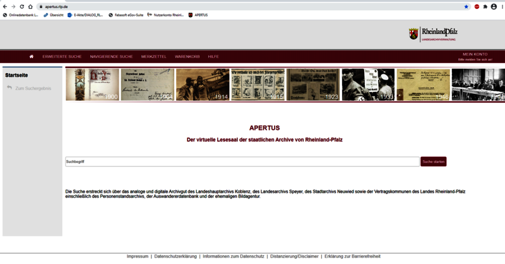The image size is (505, 264).
Task: Click the bookmark star in address bar
Action: click(x=466, y=6)
